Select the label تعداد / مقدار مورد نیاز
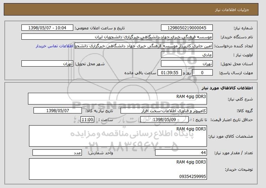 (234, 153)
